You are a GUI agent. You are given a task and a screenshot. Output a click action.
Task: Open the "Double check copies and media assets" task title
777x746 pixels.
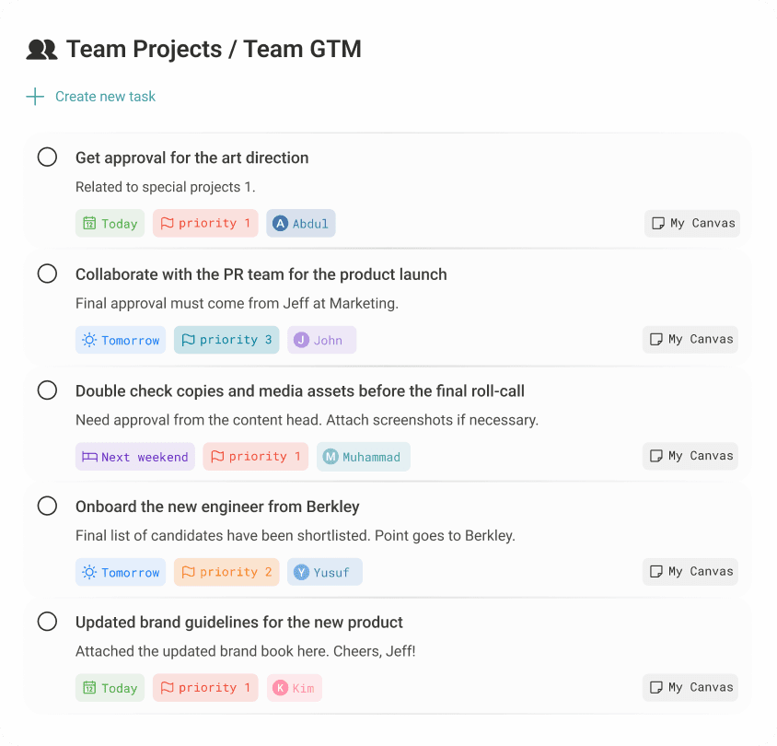[300, 390]
